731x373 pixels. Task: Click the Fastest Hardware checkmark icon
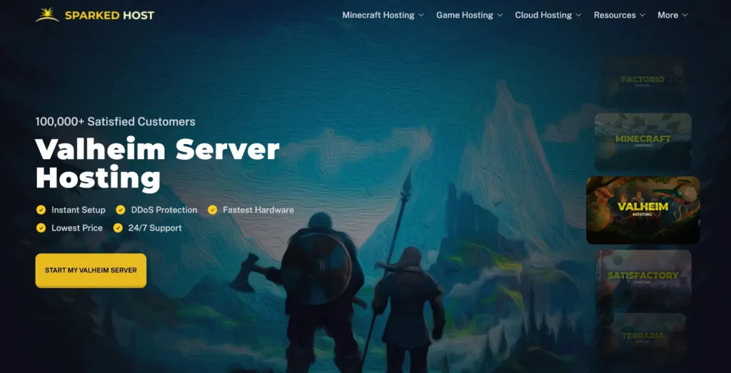click(212, 210)
